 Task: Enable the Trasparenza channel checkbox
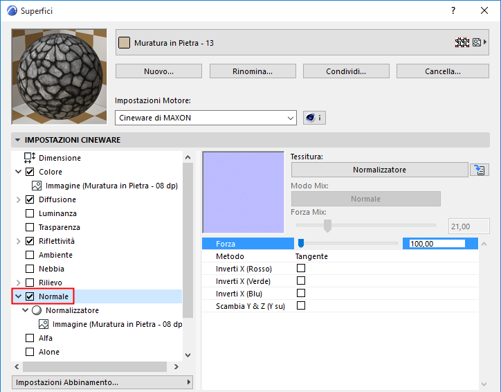coord(30,227)
